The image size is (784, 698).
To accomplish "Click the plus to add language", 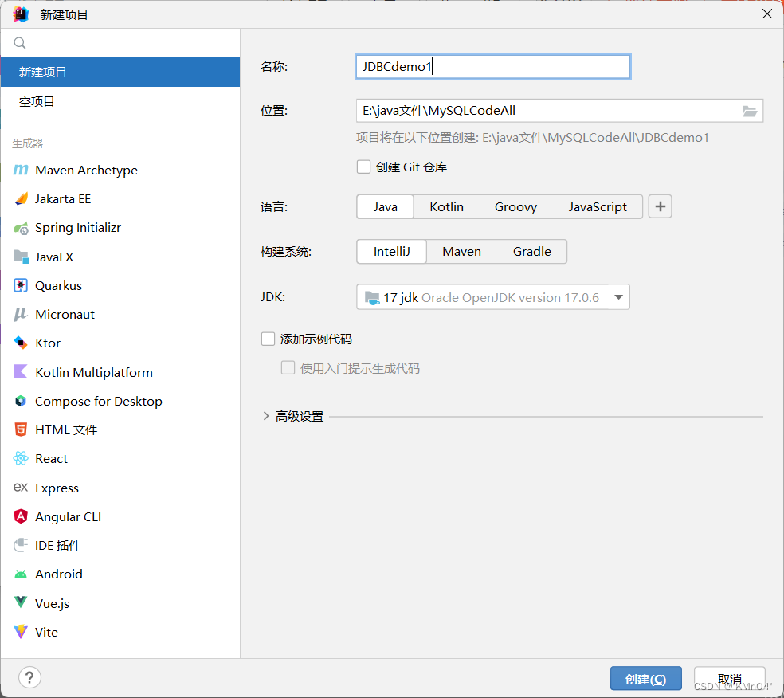I will click(x=660, y=206).
